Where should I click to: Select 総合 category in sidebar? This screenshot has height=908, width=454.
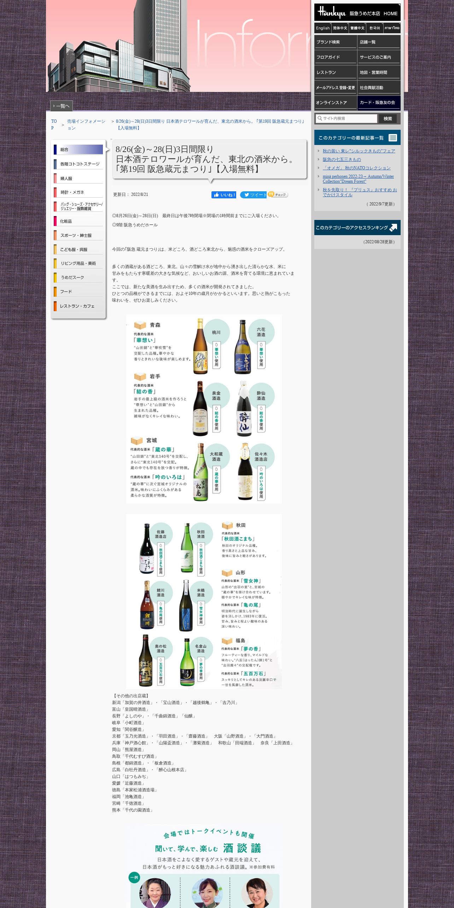[x=78, y=150]
